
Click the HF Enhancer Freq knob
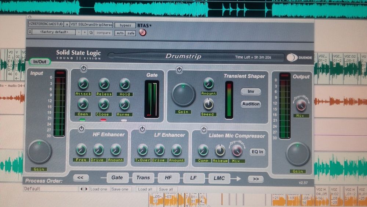(81, 150)
